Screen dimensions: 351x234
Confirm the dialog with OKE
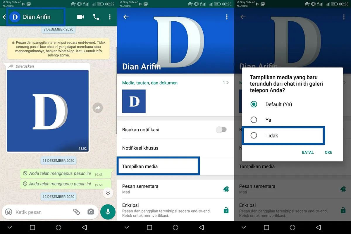click(x=328, y=152)
